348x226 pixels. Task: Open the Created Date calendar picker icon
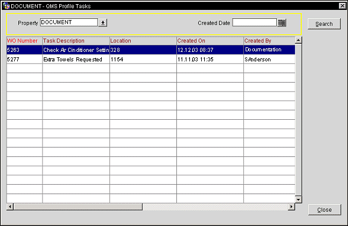click(x=282, y=22)
